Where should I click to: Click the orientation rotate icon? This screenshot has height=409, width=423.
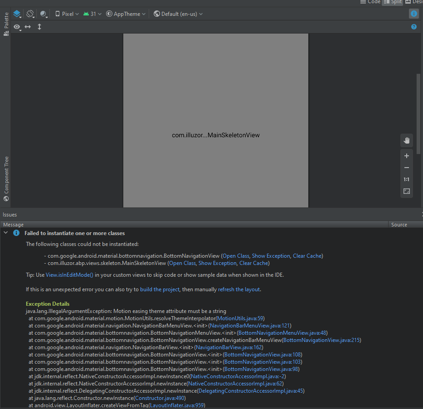pos(30,14)
